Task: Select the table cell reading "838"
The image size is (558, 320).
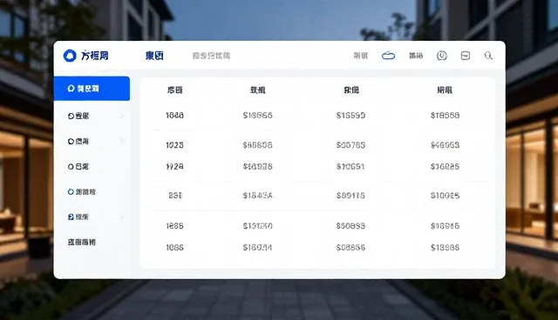Action: (x=175, y=196)
